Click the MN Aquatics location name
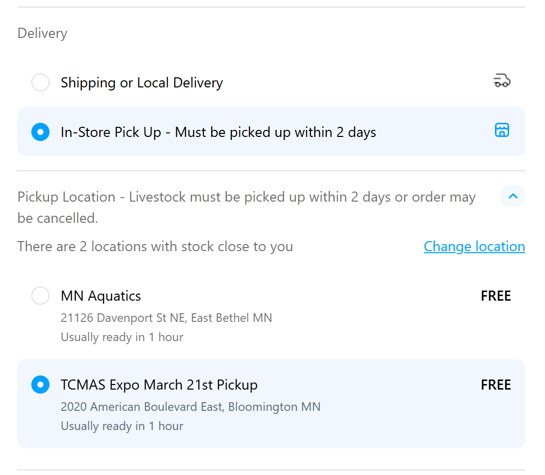The image size is (545, 475). click(x=101, y=296)
